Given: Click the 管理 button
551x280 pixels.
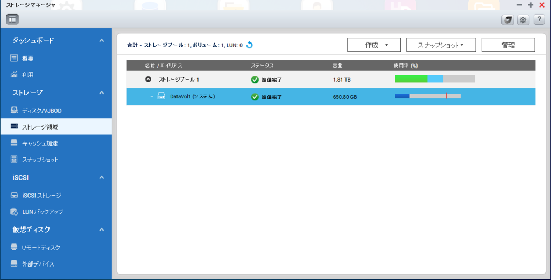Looking at the screenshot, I should tap(508, 45).
